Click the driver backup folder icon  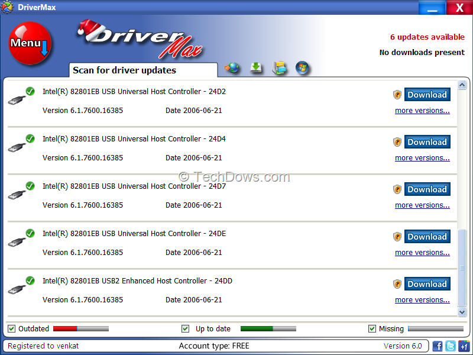[279, 67]
